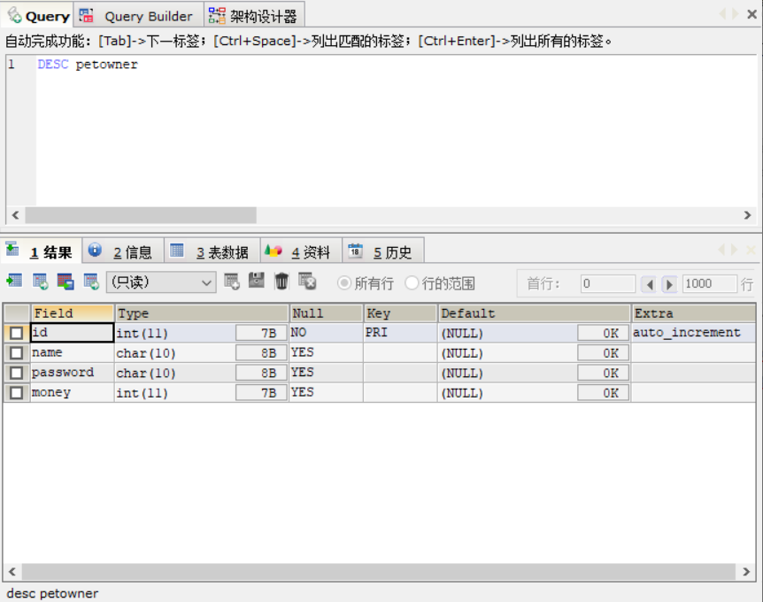The width and height of the screenshot is (763, 602).
Task: Check the checkbox for the name row
Action: tap(16, 353)
